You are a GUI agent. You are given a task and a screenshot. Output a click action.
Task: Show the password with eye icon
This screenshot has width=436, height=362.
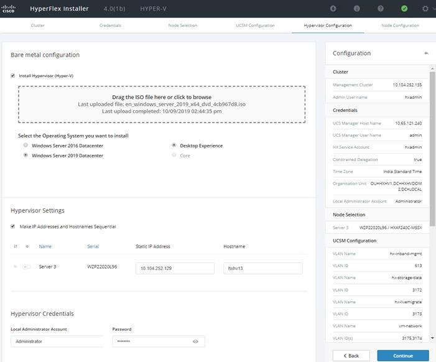[195, 341]
